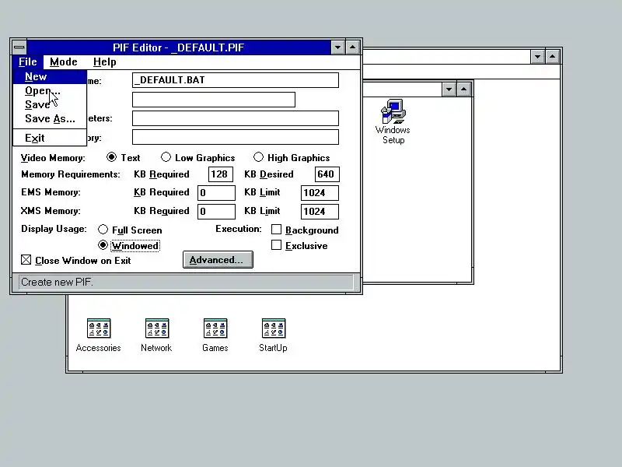Maximize the inner group window with Windows Setup

point(463,90)
